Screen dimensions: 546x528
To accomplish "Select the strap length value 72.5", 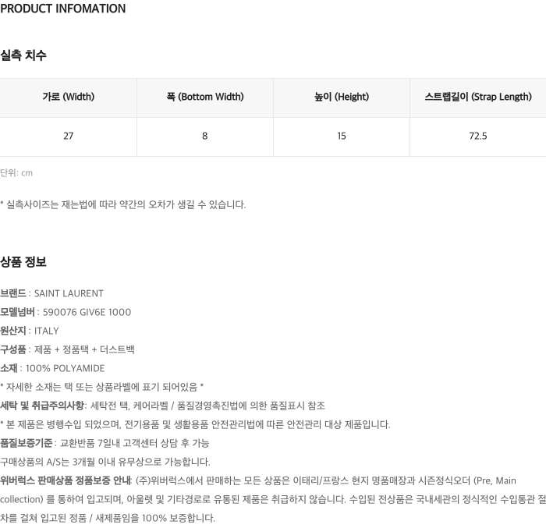I will [x=477, y=136].
